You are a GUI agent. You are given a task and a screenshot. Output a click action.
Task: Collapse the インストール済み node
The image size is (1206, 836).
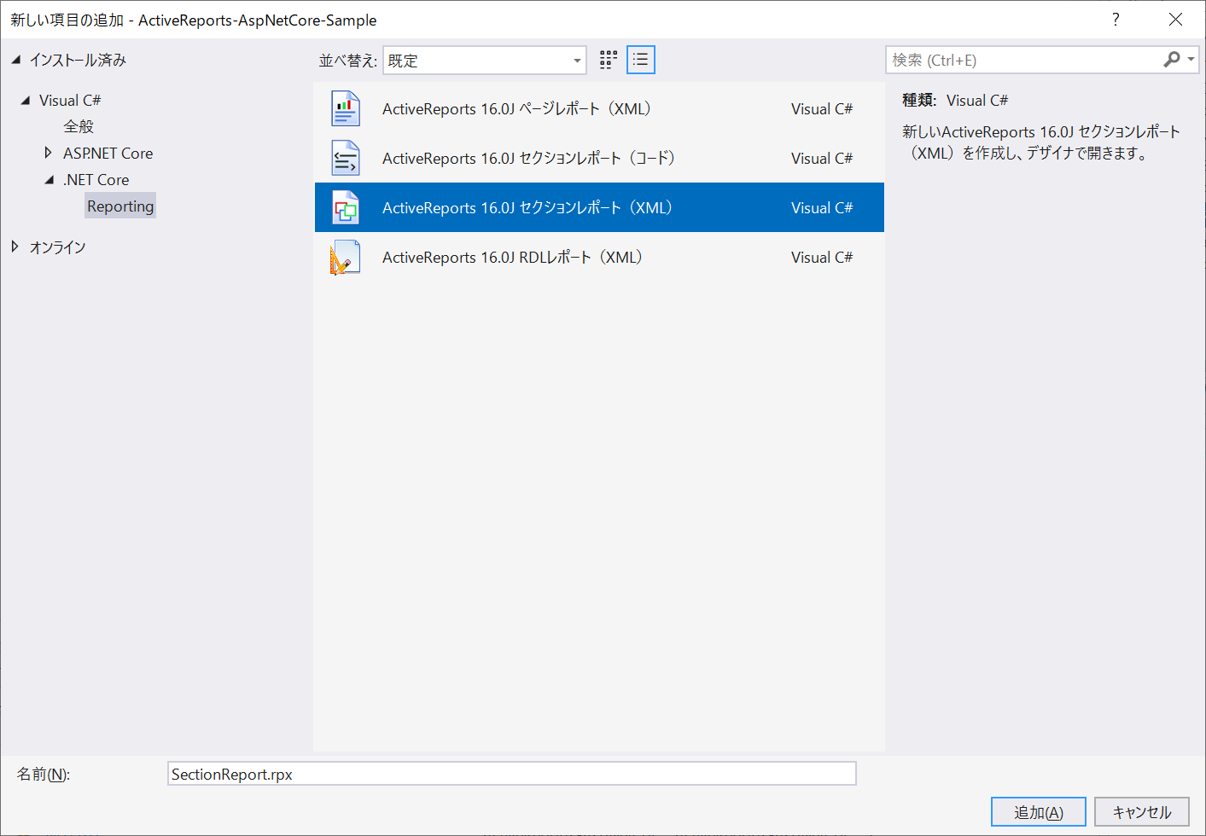pos(15,60)
